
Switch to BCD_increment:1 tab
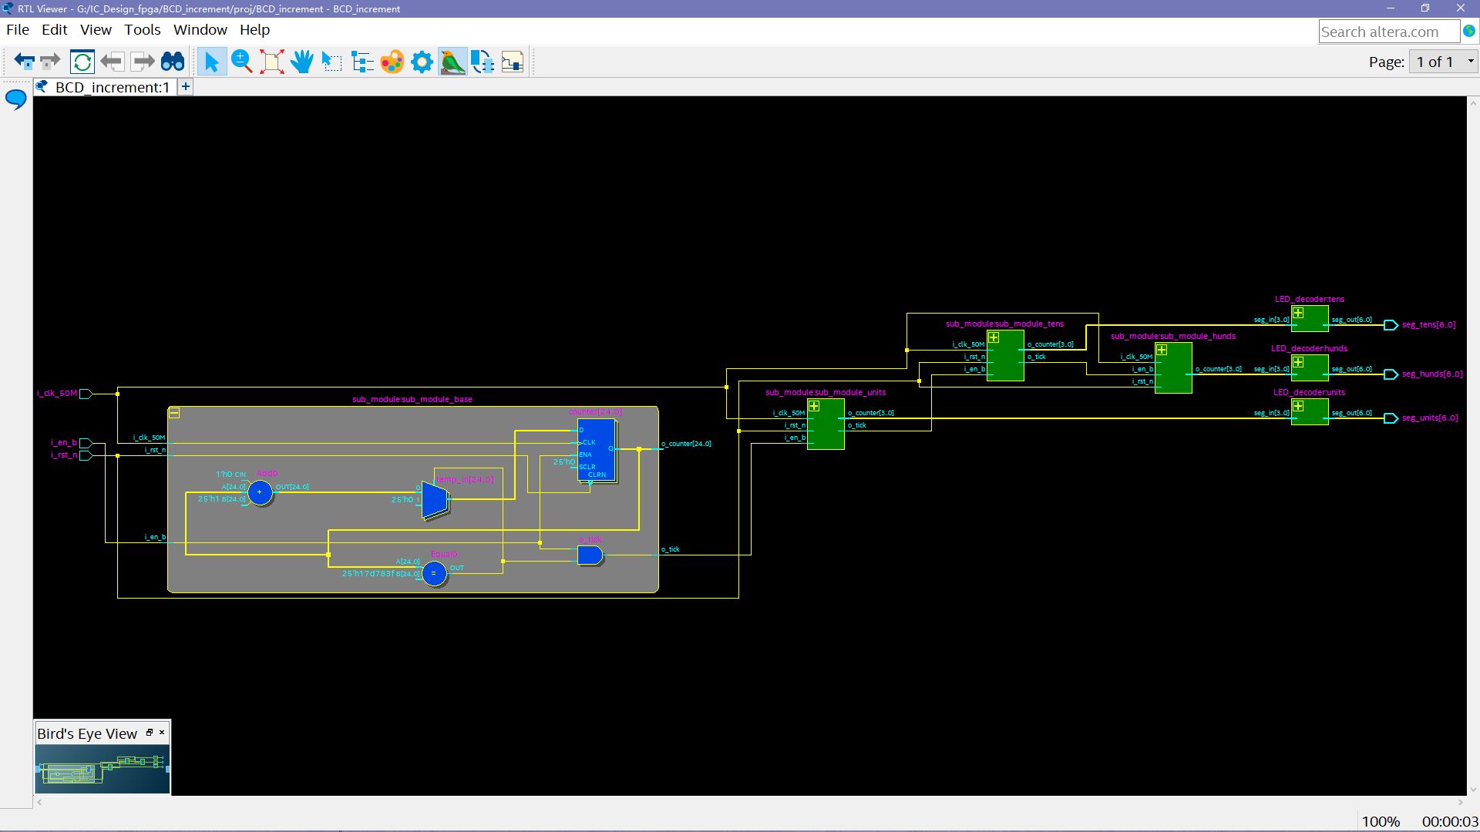[x=111, y=87]
